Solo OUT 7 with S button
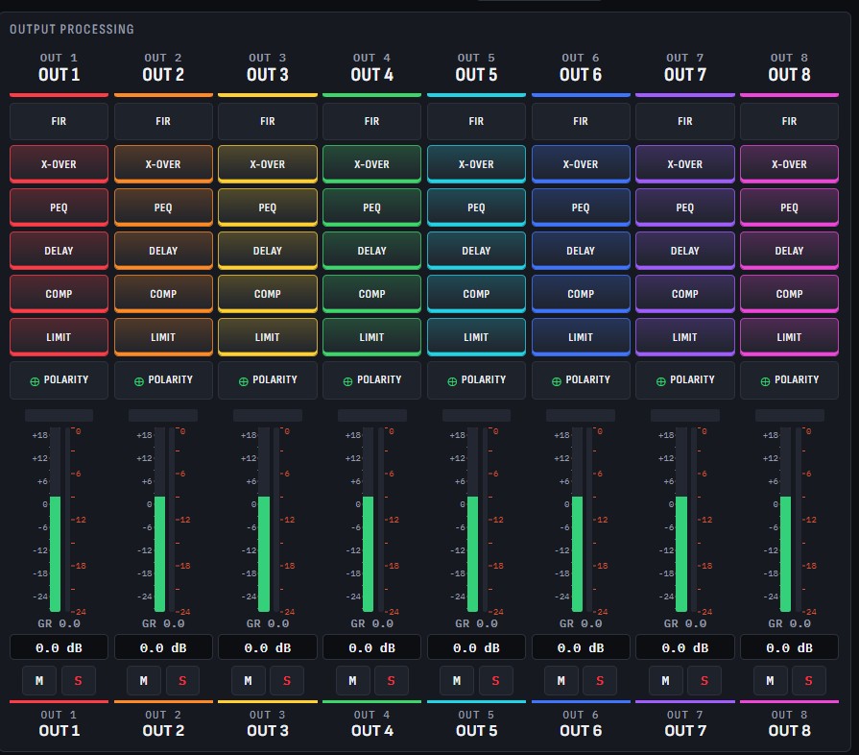859x755 pixels. (704, 680)
